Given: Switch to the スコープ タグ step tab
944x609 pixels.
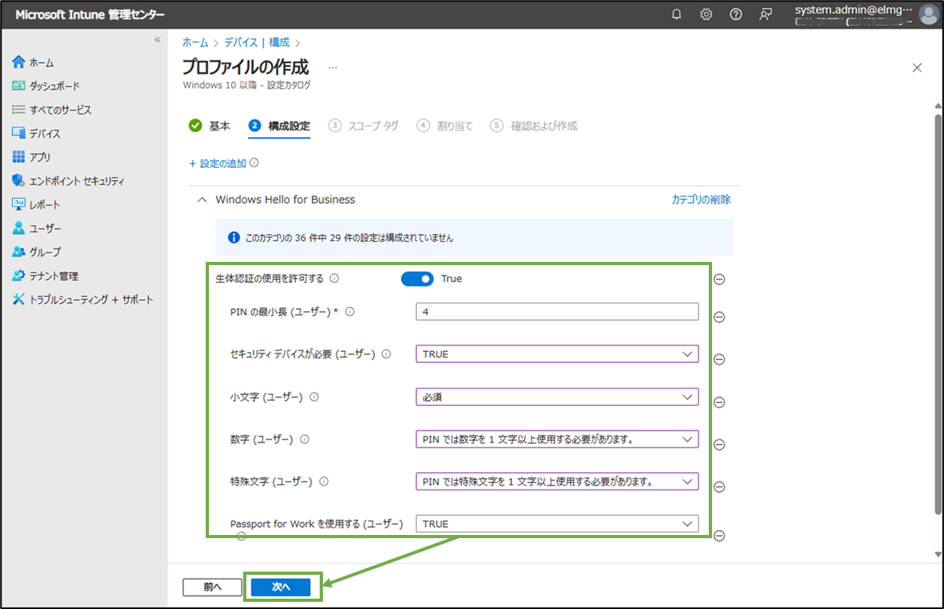Looking at the screenshot, I should [x=363, y=126].
